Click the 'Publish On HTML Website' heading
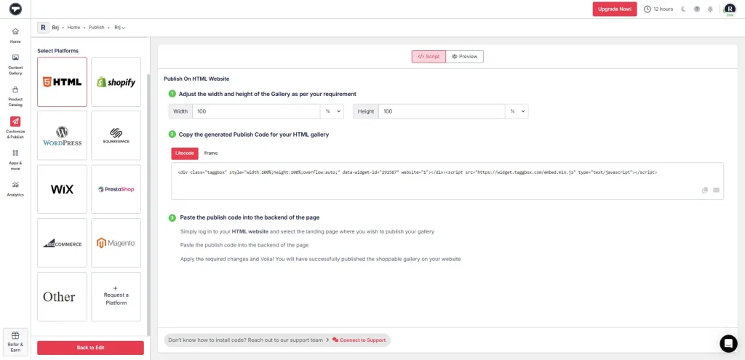Image resolution: width=745 pixels, height=360 pixels. tap(196, 79)
